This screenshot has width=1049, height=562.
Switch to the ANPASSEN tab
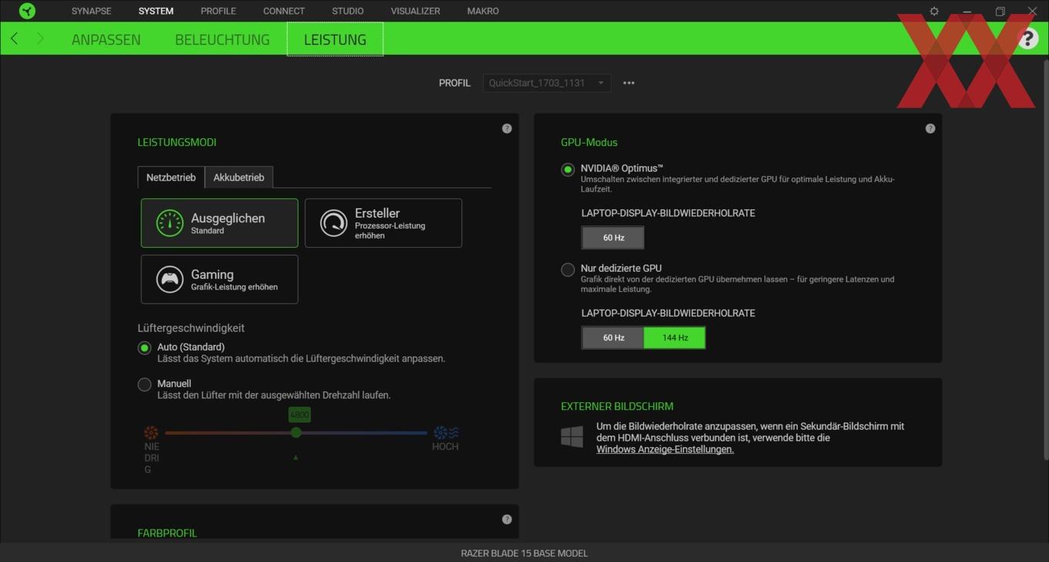coord(106,39)
